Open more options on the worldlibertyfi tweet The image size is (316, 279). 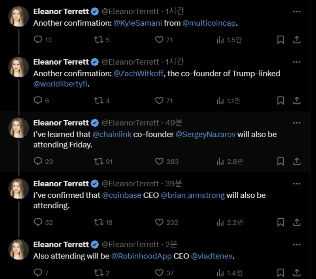[x=297, y=62]
